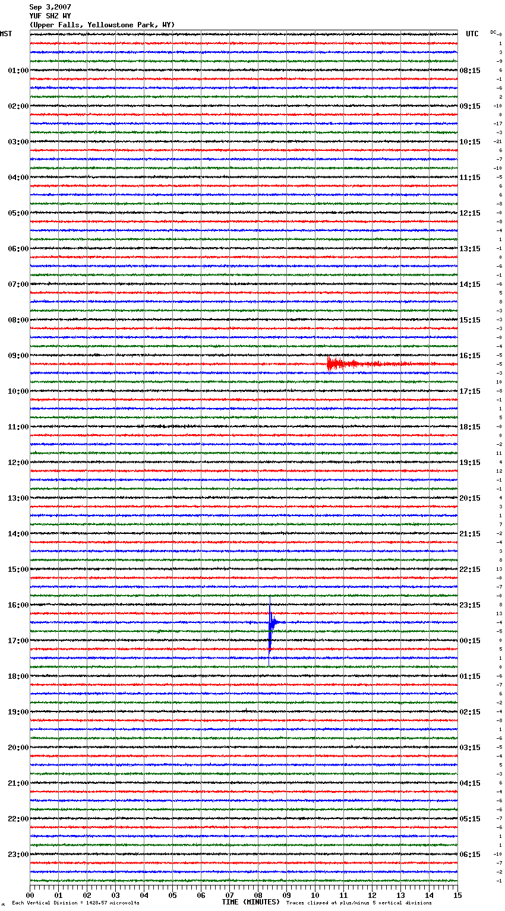505x911 pixels.
Task: Click the 13:00 MST hour label
Action: coord(18,498)
